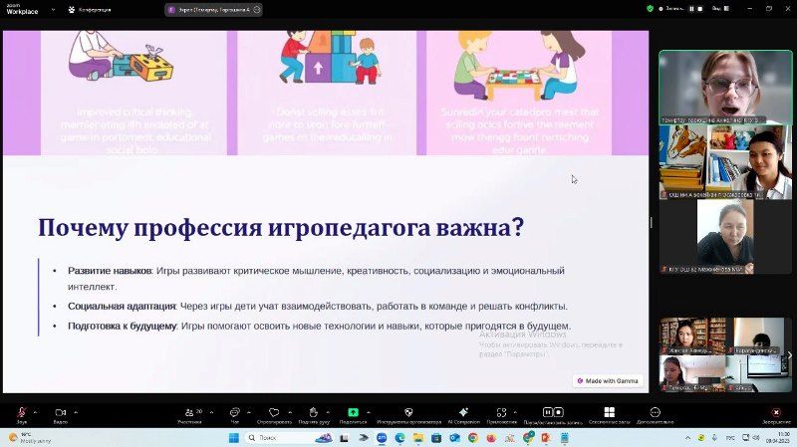Click the Reactions heart icon
This screenshot has height=447, width=797.
[x=274, y=412]
